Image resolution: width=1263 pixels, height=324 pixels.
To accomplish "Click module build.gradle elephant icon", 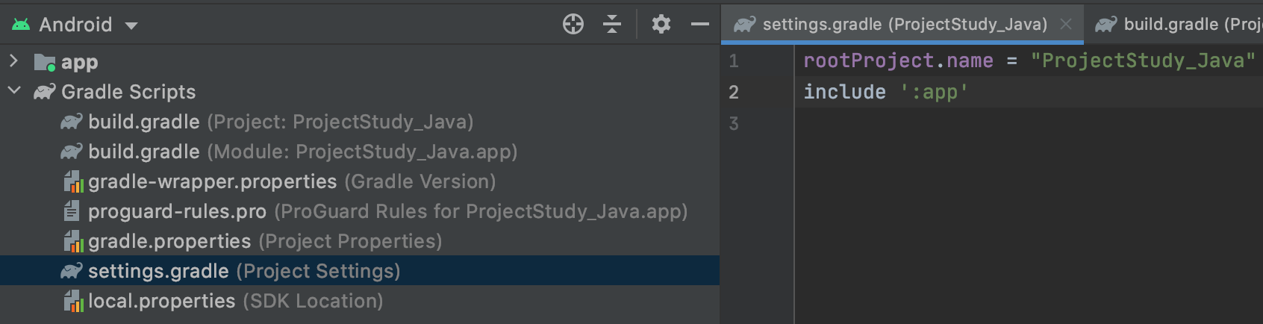I will coord(72,152).
